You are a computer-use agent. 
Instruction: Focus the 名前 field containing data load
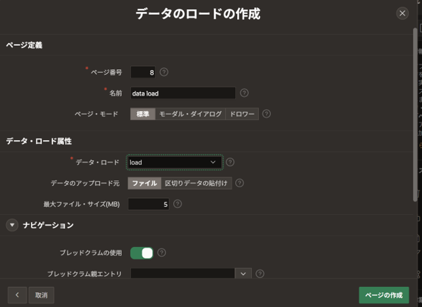point(183,93)
